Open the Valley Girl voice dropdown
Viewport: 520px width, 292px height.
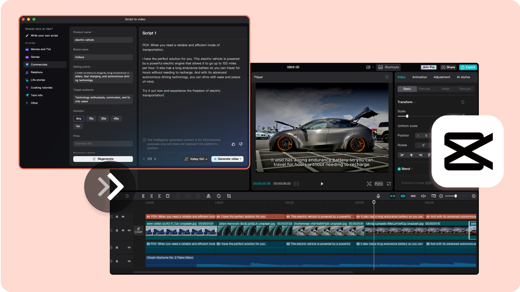pyautogui.click(x=196, y=159)
